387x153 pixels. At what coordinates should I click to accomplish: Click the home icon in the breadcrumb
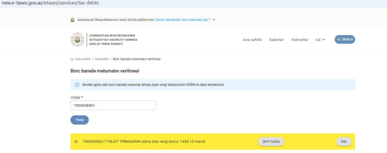pos(72,59)
